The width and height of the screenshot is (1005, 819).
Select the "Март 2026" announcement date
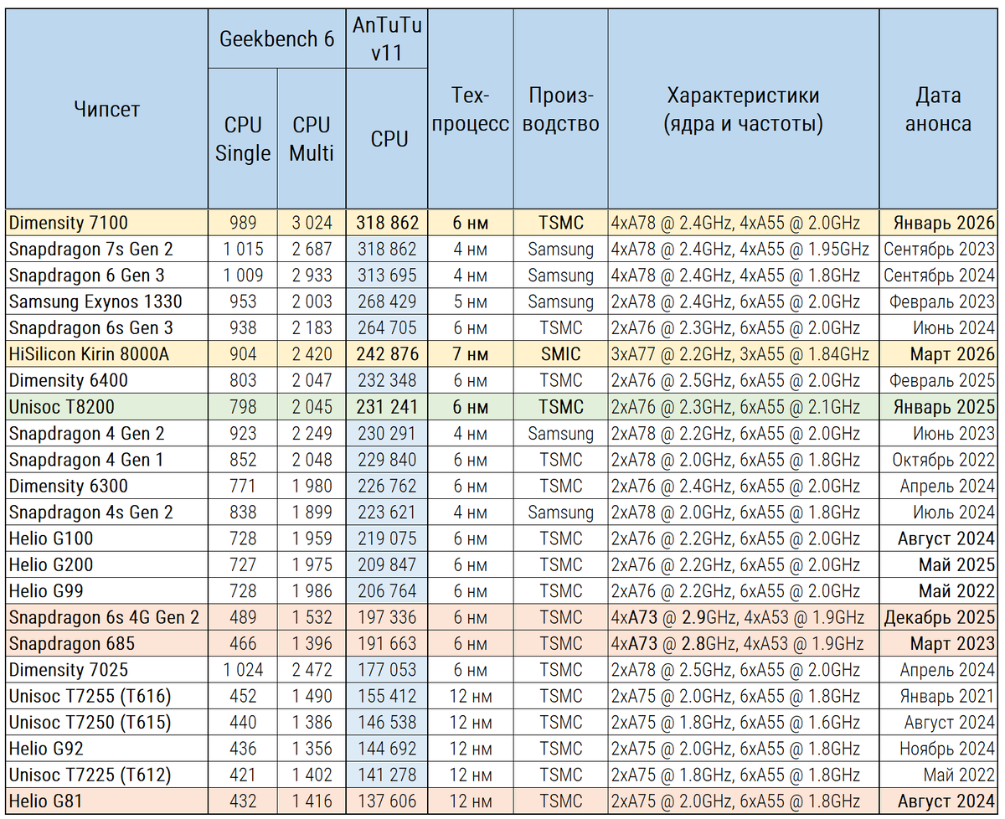tap(938, 354)
